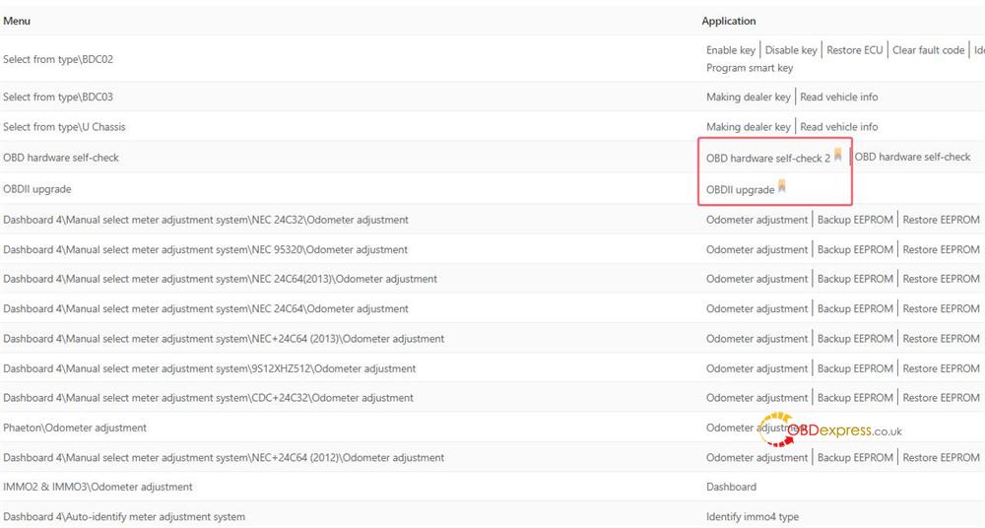Click the bookmark icon beside OBD hardware self-check 2
Viewport: 985px width, 528px height.
(x=838, y=155)
